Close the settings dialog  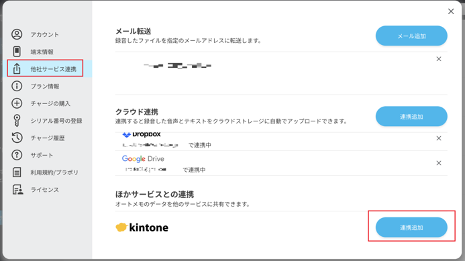pyautogui.click(x=451, y=11)
